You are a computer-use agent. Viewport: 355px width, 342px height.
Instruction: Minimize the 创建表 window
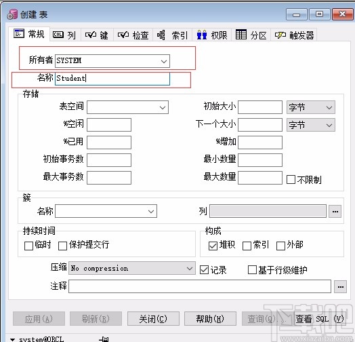point(297,14)
